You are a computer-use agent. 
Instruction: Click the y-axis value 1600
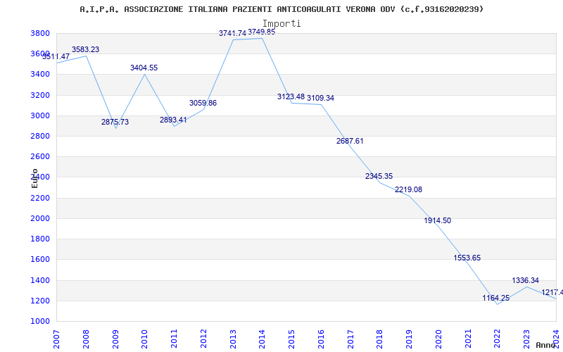pos(41,259)
